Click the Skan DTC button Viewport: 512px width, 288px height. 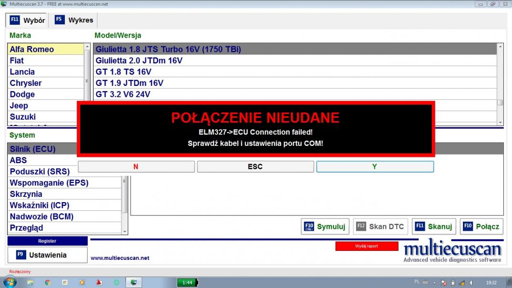(x=380, y=226)
